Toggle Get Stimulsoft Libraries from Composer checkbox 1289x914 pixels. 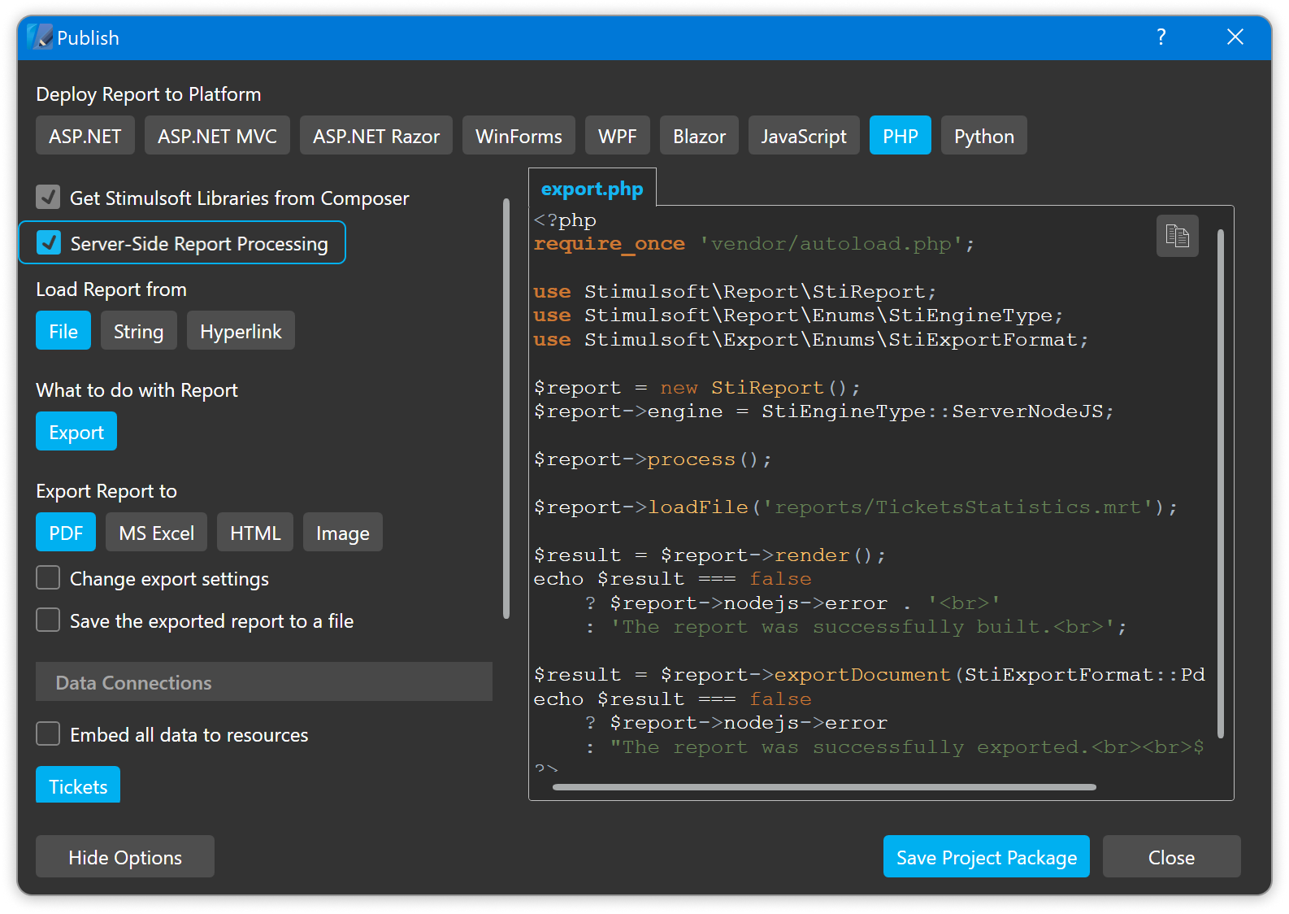[48, 198]
